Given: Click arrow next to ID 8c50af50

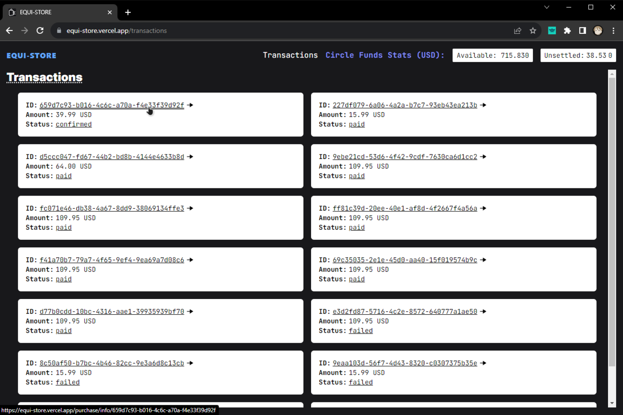Looking at the screenshot, I should click(x=190, y=363).
